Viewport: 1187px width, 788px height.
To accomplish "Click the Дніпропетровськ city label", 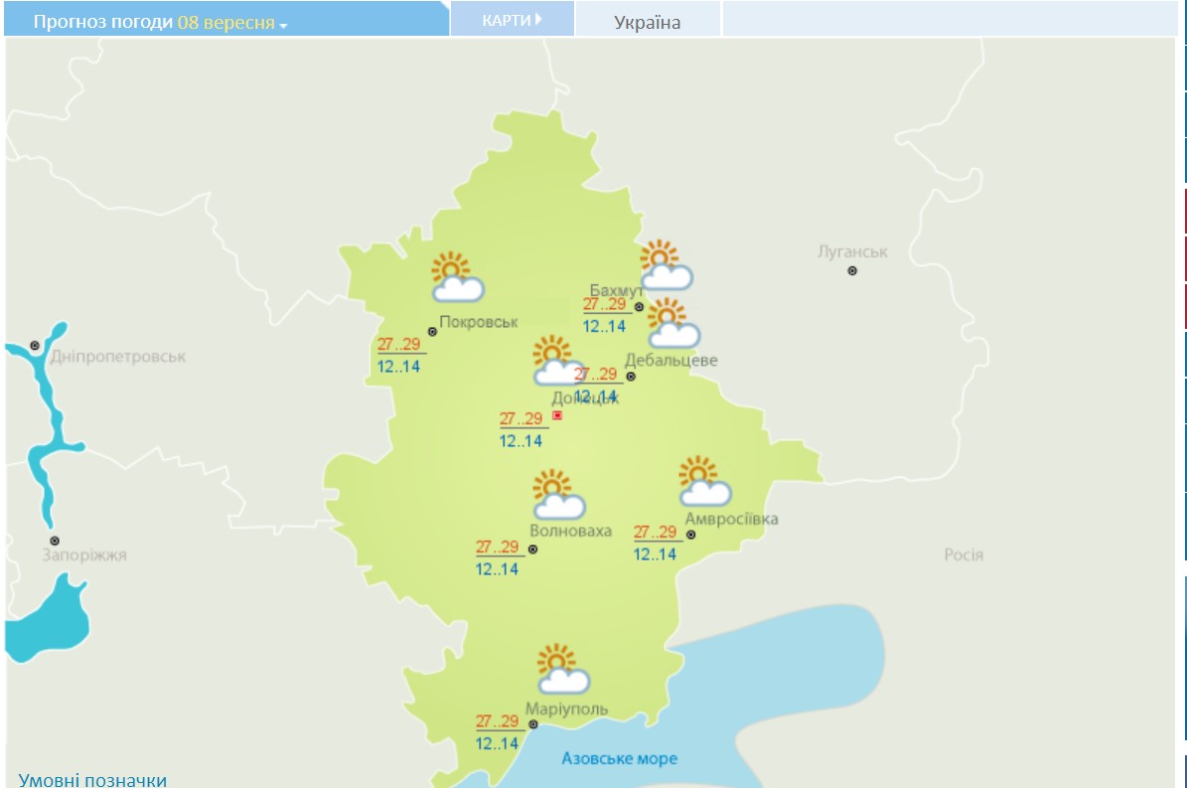I will 118,357.
